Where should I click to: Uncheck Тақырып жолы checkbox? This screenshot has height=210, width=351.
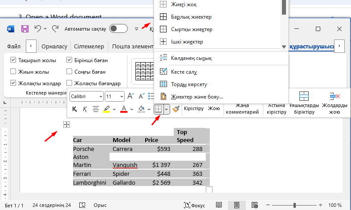click(x=13, y=60)
